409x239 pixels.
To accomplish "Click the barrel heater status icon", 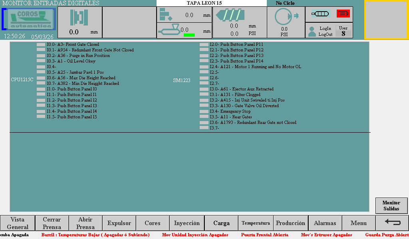I will 320,14.
